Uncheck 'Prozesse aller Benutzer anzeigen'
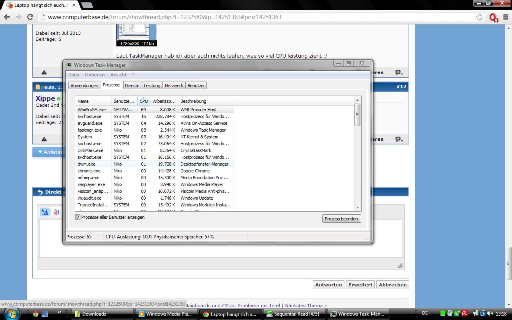 (x=78, y=217)
